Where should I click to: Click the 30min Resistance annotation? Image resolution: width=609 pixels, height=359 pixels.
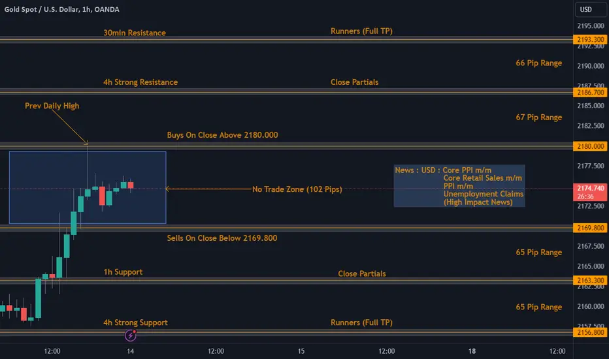pos(135,33)
